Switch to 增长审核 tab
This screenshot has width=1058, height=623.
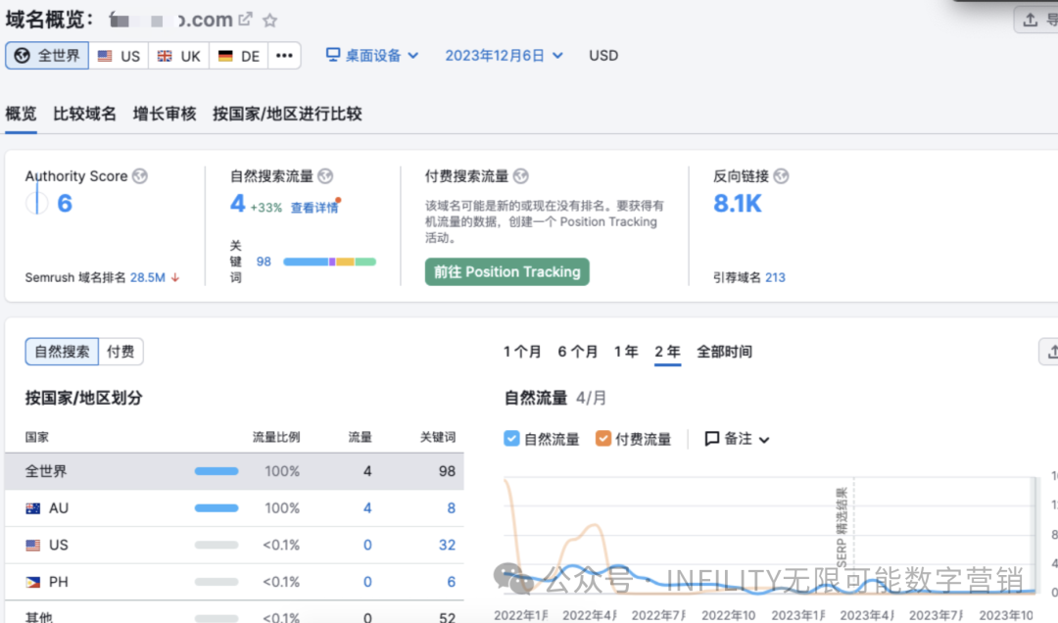165,114
